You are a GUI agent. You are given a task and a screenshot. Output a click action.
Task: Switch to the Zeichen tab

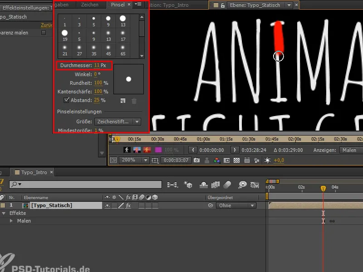[x=90, y=5]
